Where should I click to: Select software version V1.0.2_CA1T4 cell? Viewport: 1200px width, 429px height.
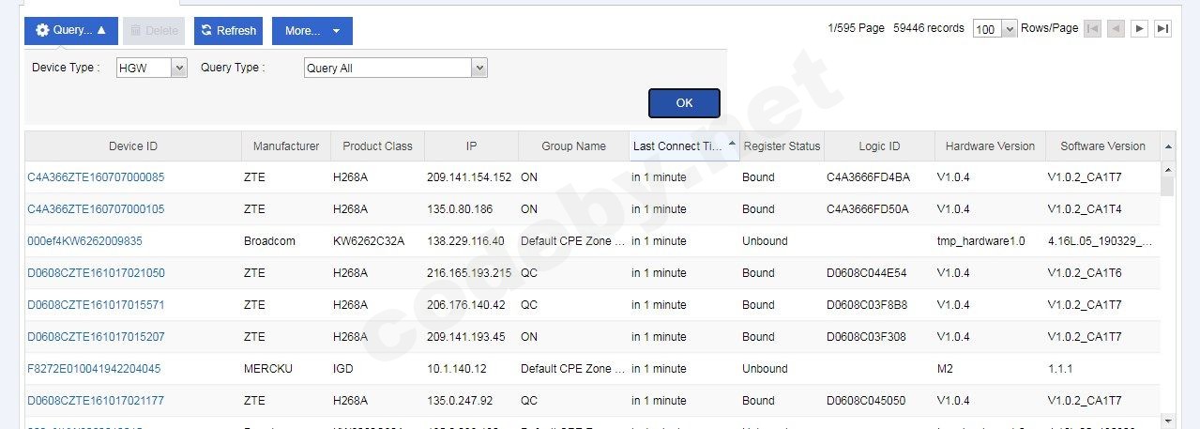point(1085,209)
